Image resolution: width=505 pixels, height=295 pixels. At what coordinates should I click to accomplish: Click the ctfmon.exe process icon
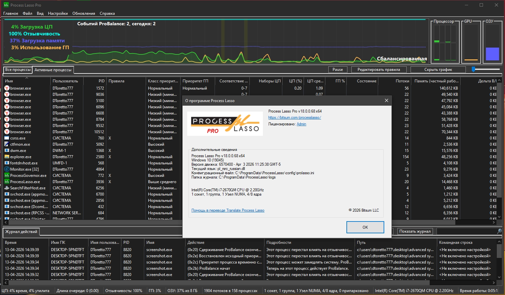(x=7, y=144)
